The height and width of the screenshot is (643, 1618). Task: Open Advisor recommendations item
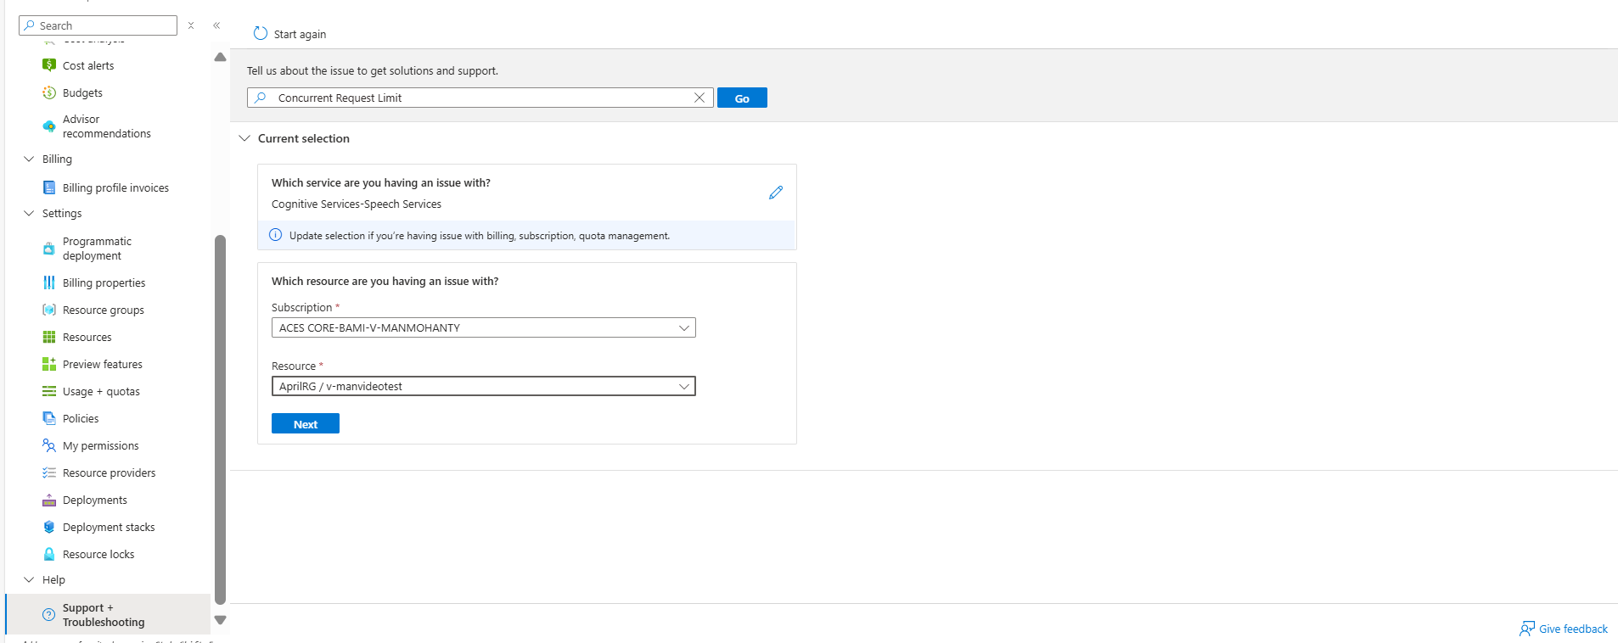pyautogui.click(x=108, y=126)
